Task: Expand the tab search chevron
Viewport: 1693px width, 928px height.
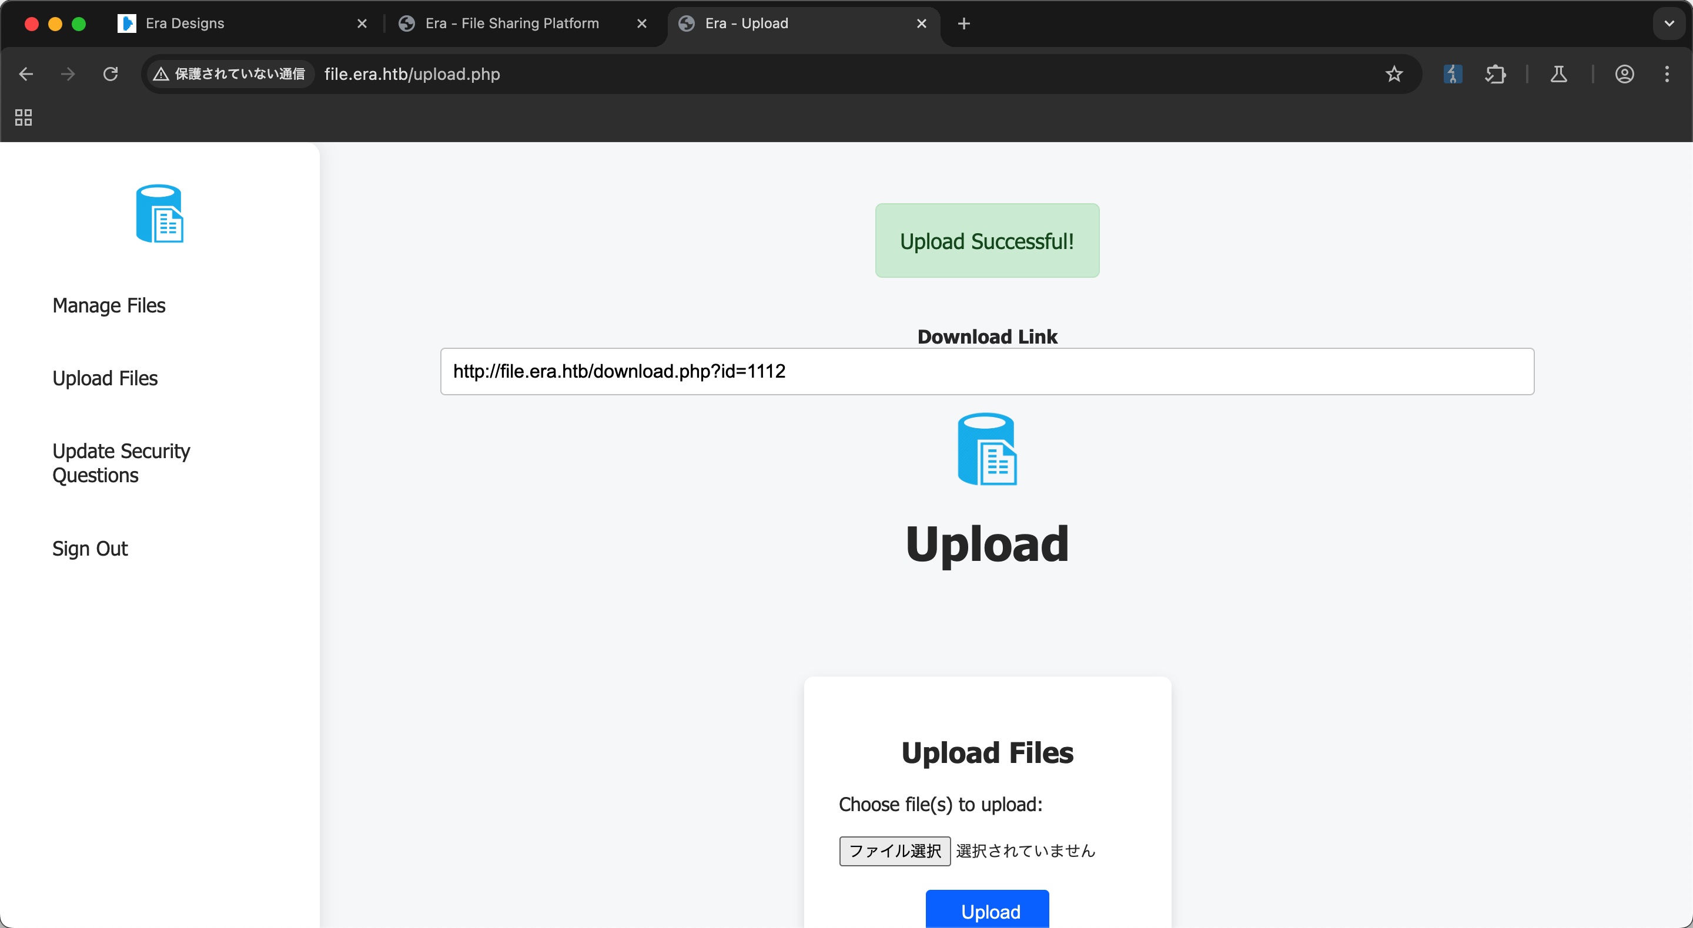Action: click(1669, 23)
